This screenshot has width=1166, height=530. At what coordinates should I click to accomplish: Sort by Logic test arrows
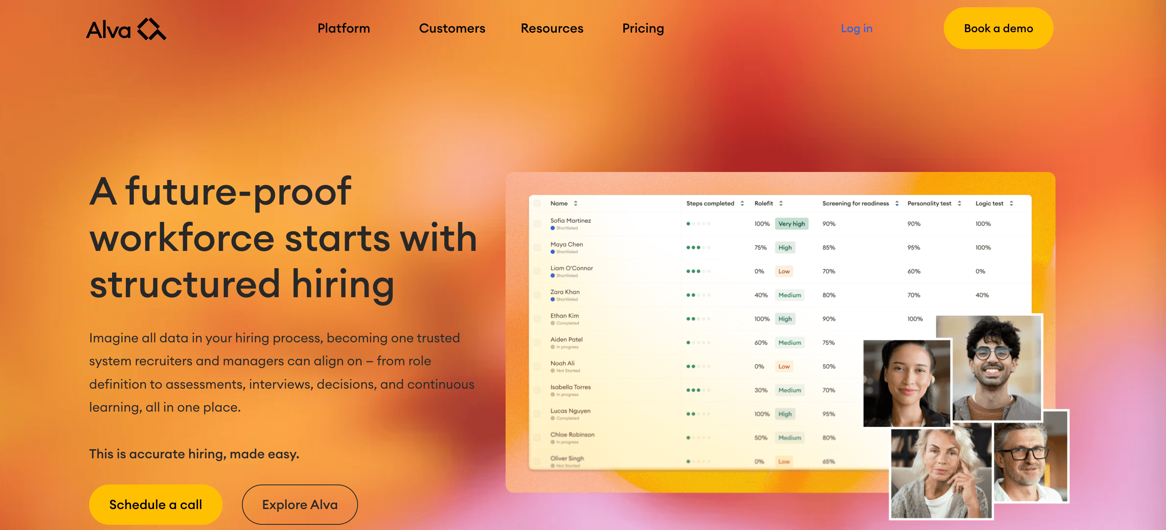click(1011, 203)
